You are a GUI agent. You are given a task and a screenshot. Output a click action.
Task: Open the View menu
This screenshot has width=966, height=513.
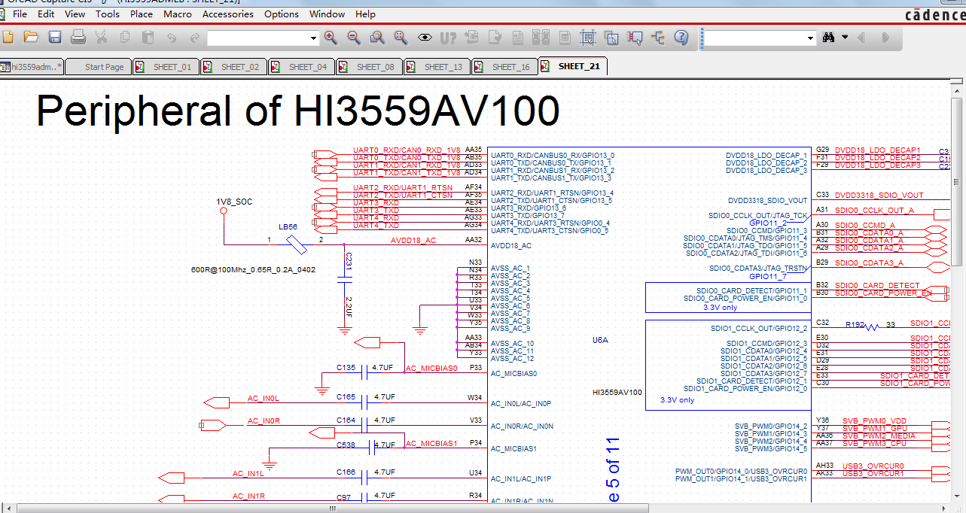tap(75, 14)
